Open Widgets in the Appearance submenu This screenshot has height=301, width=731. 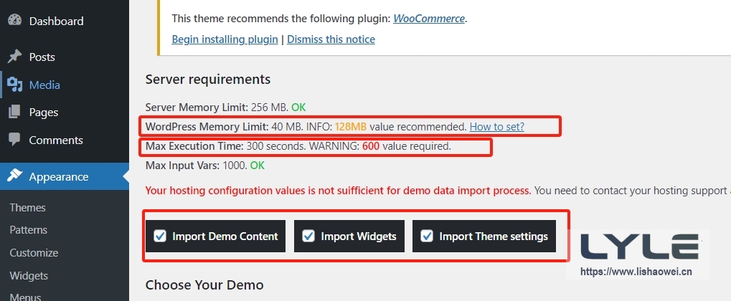pos(29,275)
